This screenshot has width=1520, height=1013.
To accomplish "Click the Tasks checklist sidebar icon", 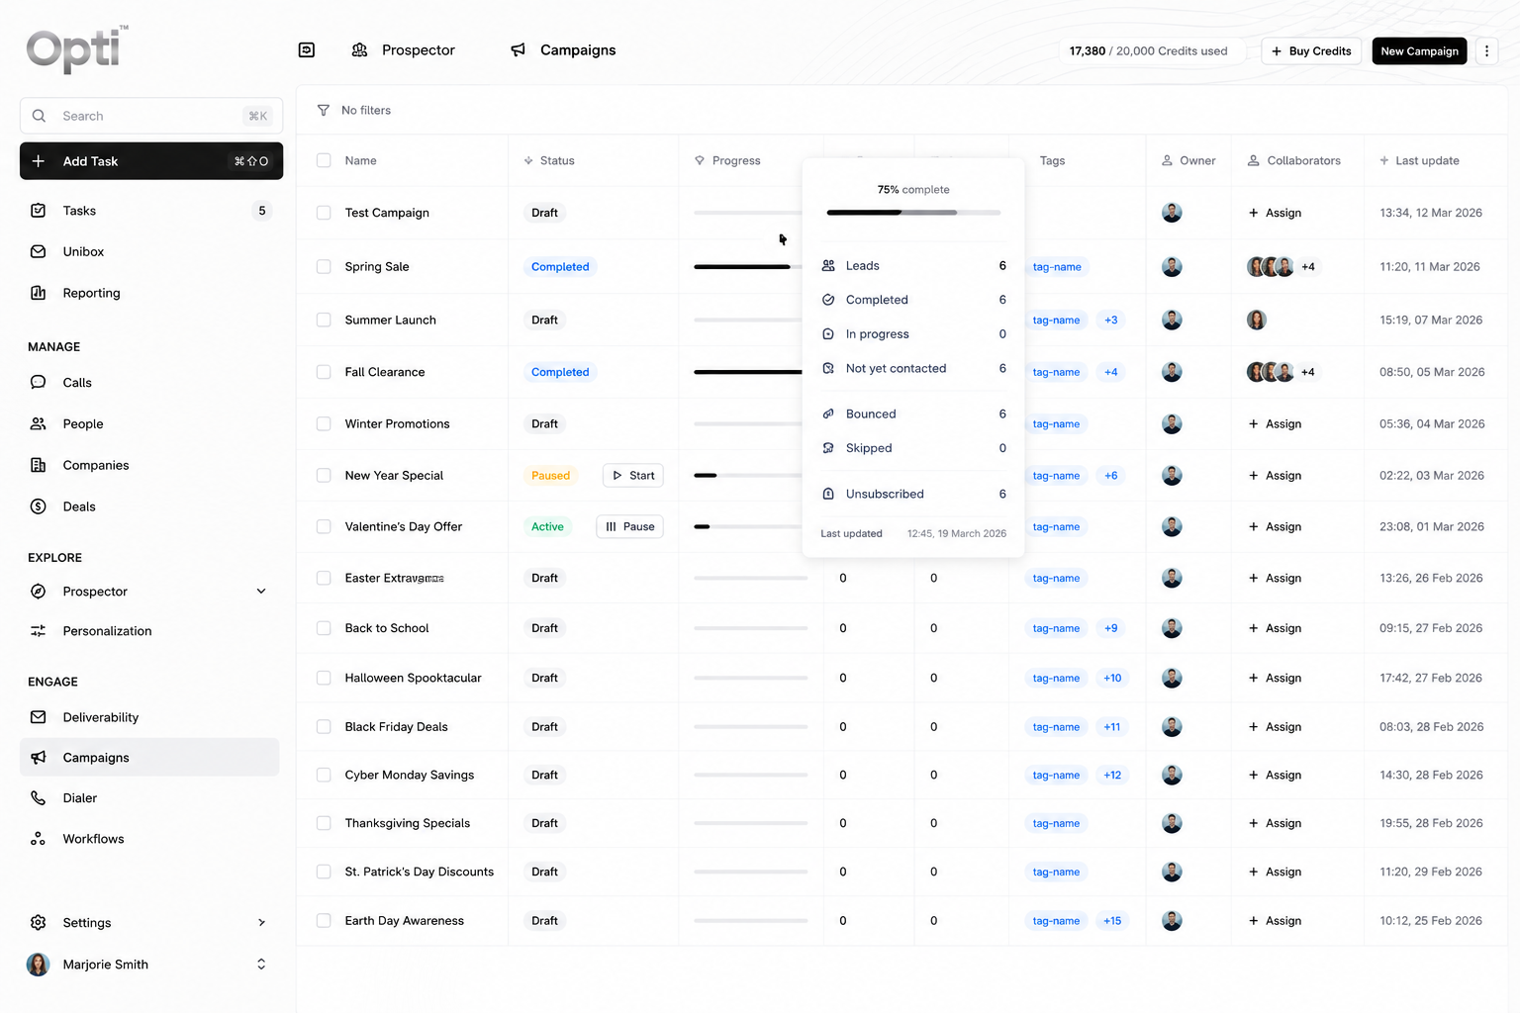I will point(39,211).
